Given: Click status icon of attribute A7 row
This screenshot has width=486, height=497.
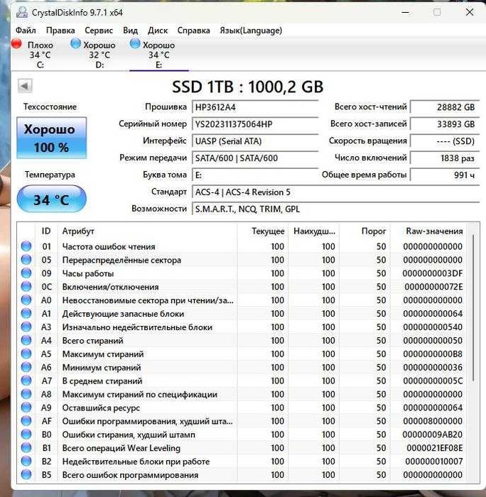Looking at the screenshot, I should coord(26,381).
